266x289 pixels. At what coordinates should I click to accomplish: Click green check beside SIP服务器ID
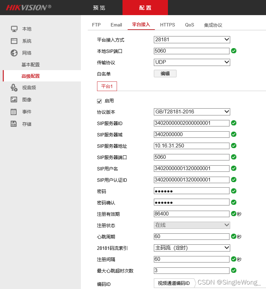click(x=234, y=123)
